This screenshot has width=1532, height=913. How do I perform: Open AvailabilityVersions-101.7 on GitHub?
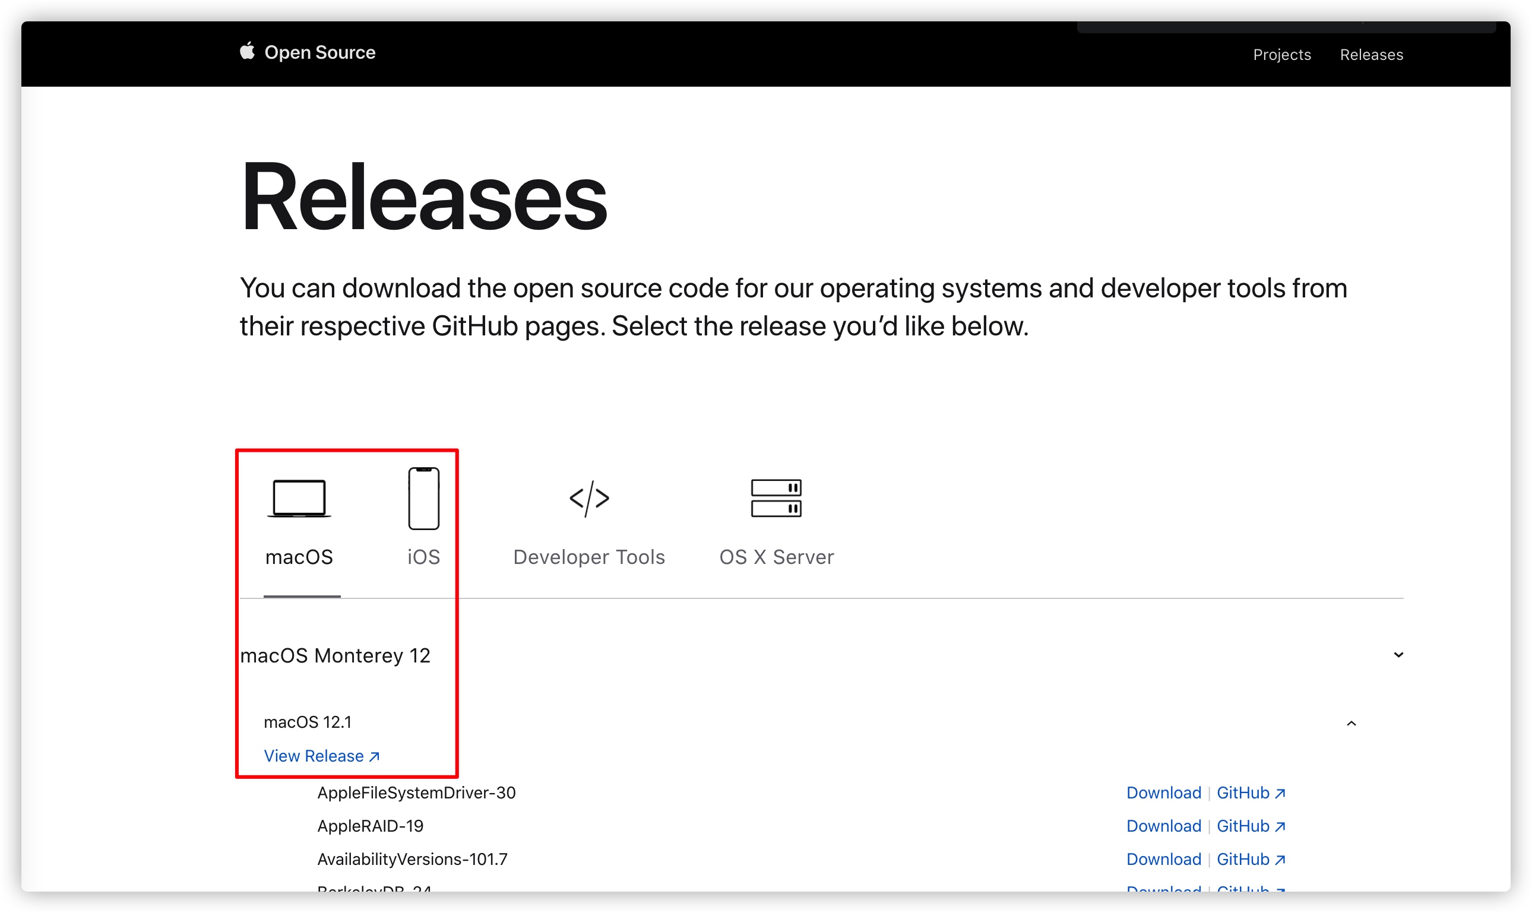coord(1243,860)
